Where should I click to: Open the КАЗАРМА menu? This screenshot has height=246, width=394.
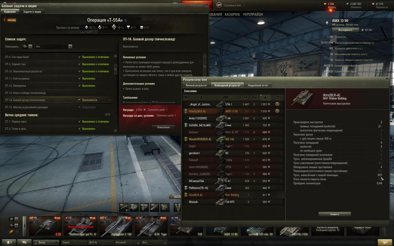tap(232, 15)
